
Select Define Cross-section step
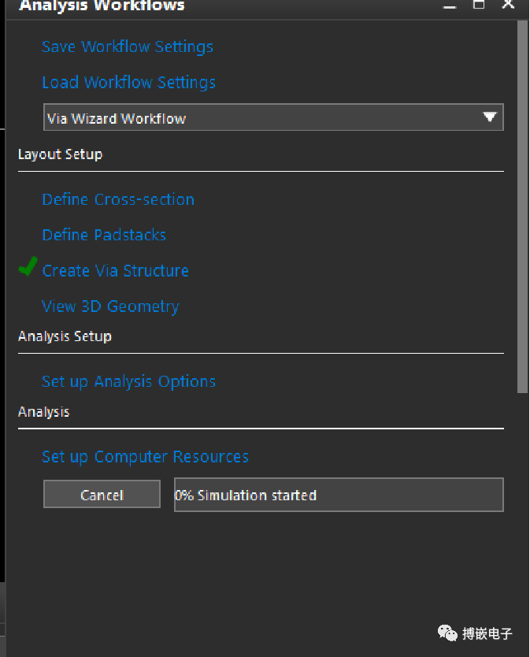point(118,199)
